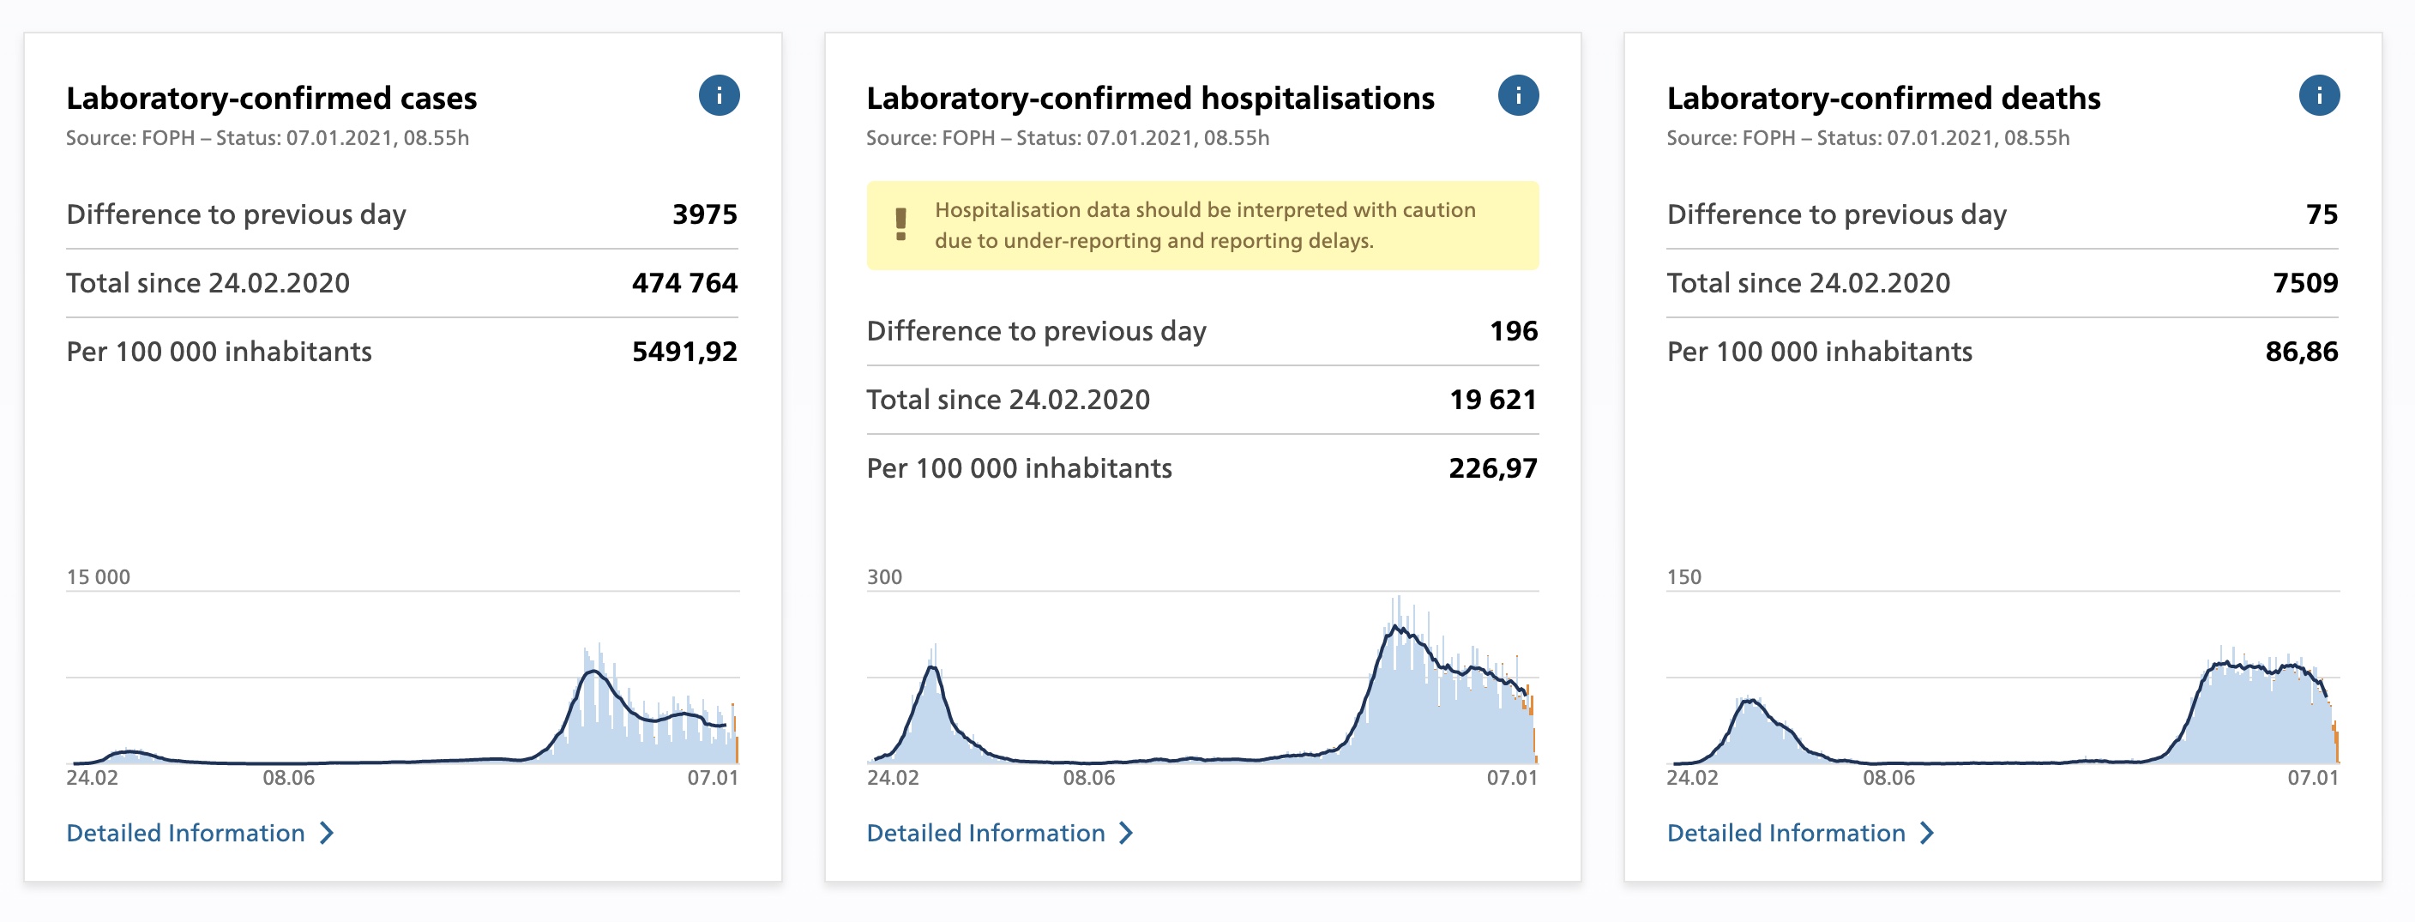
Task: Click the winter plateau in the deaths chart
Action: (2260, 668)
